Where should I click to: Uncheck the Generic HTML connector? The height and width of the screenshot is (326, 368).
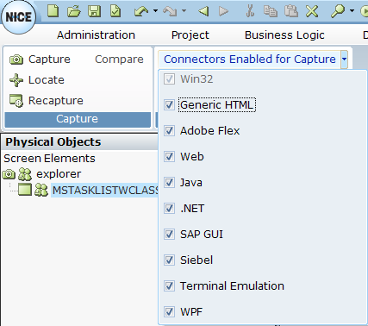(x=169, y=105)
